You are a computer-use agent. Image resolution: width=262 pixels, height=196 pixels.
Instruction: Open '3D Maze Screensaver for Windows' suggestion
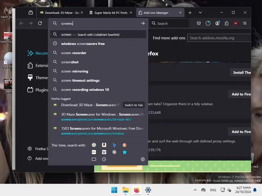click(x=98, y=117)
